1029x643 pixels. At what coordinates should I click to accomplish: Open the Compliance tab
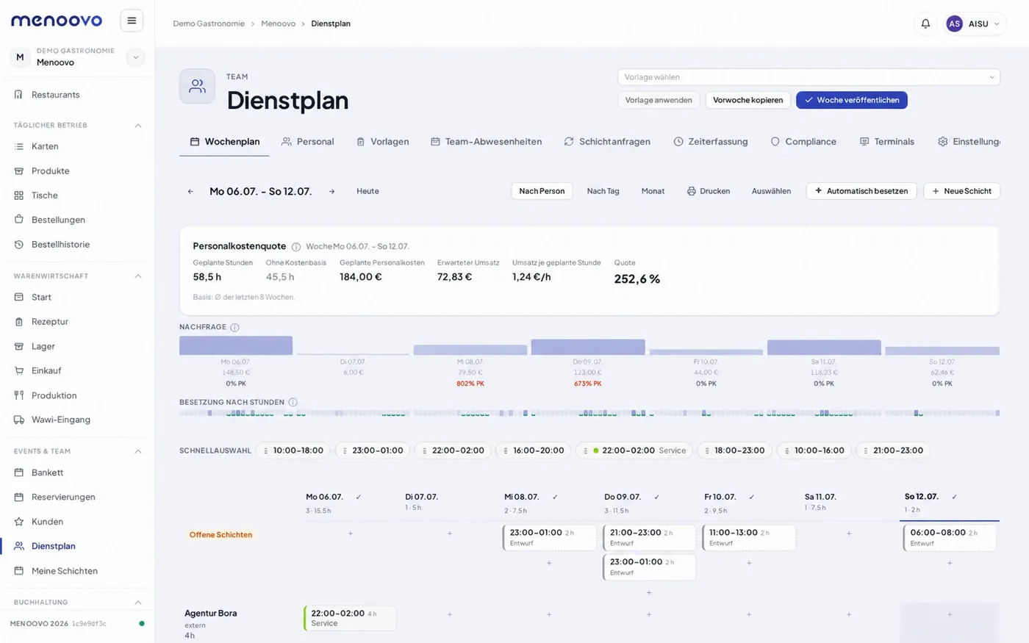tap(803, 142)
